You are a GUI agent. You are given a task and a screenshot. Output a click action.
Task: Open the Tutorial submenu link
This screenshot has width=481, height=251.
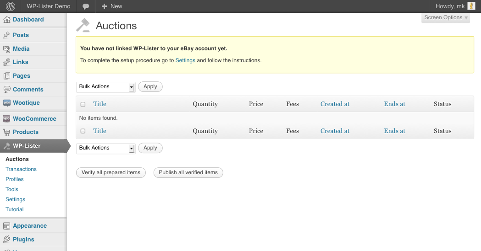click(14, 210)
